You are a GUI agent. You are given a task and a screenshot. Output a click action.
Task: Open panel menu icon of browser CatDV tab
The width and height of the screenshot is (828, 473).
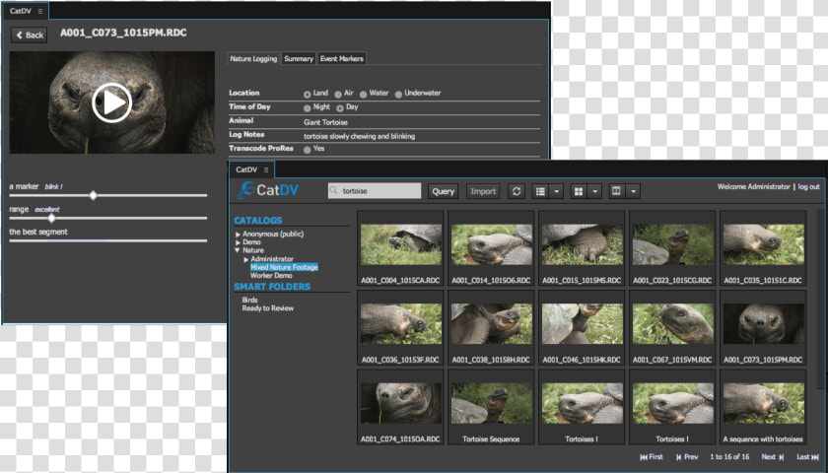(x=266, y=169)
